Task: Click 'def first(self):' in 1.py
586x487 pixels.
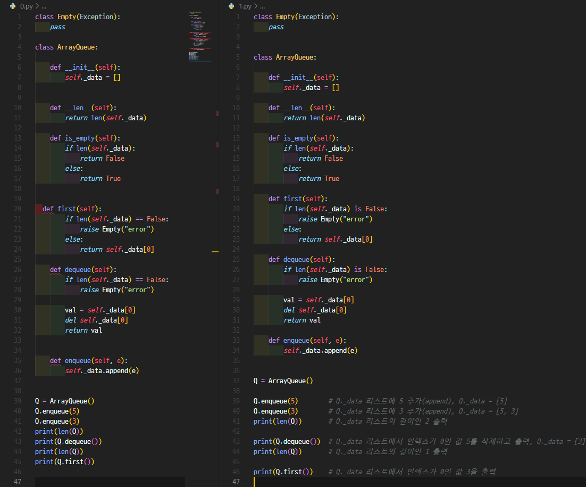Action: (x=298, y=199)
